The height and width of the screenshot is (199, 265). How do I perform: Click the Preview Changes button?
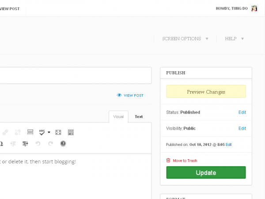pos(206,92)
